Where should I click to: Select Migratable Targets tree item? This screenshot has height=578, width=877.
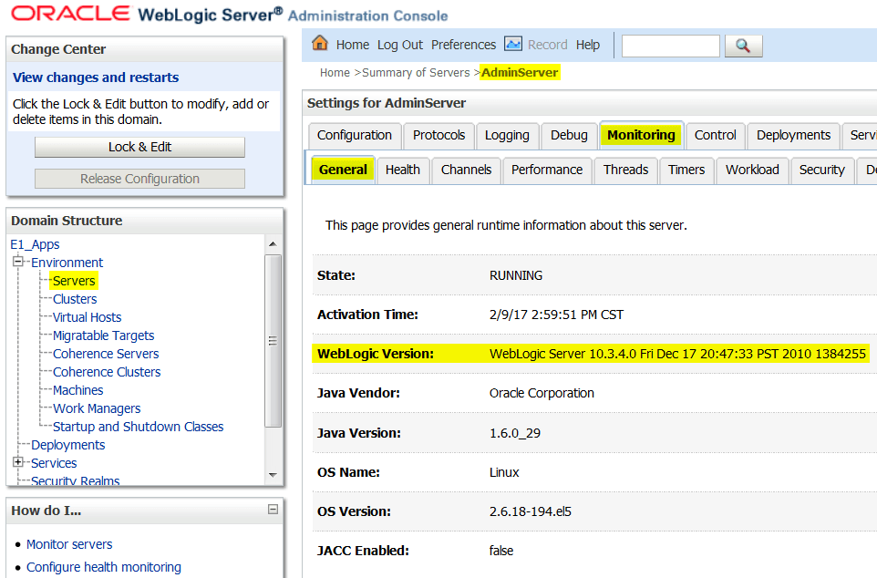pos(104,335)
